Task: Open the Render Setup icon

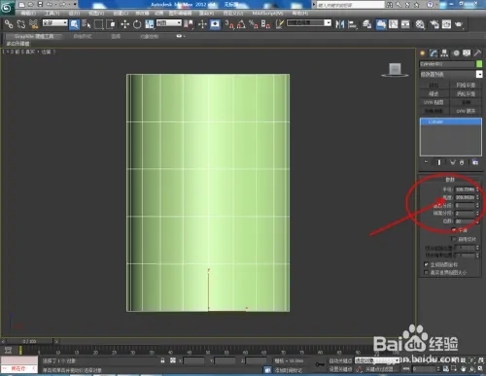Action: point(434,24)
